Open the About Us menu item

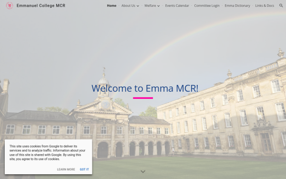(128, 6)
